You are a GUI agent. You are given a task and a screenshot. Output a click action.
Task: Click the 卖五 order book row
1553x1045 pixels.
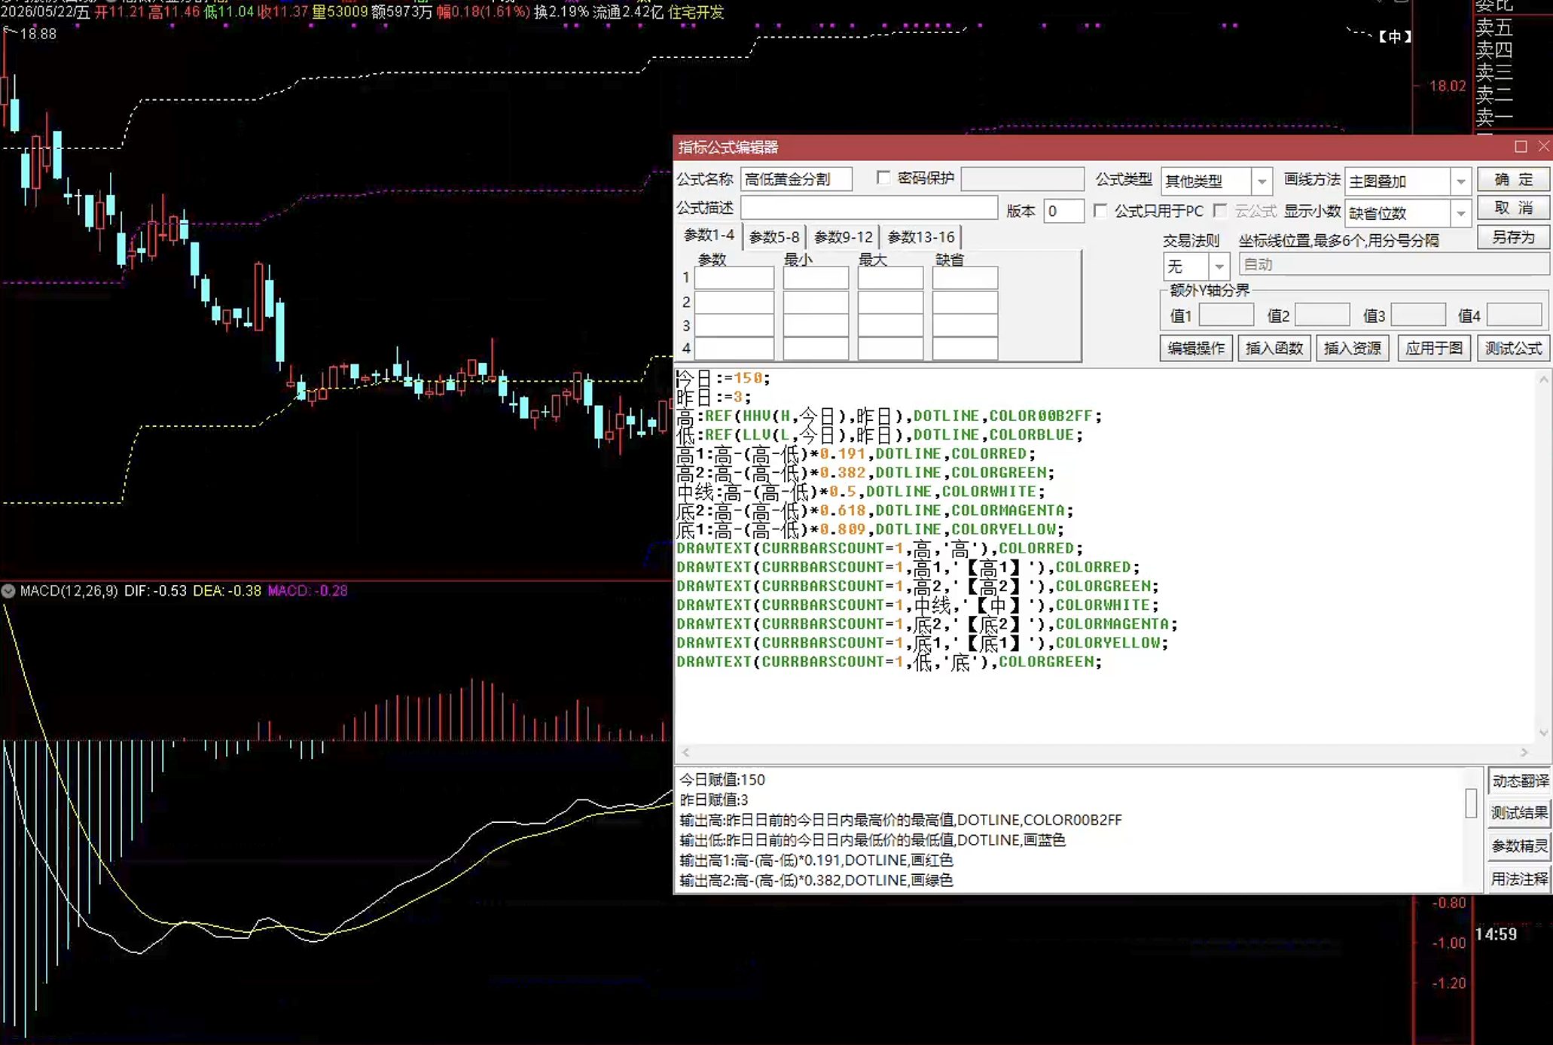1494,28
